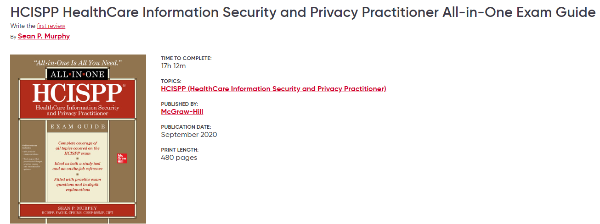Open author Sean P. Murphy's page
The width and height of the screenshot is (600, 224).
(44, 36)
